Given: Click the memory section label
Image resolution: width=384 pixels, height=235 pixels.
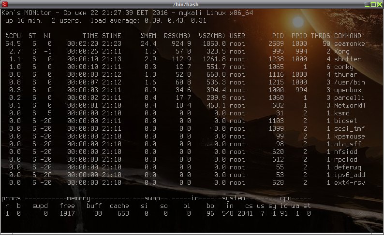Looking at the screenshot, I should pos(79,198).
